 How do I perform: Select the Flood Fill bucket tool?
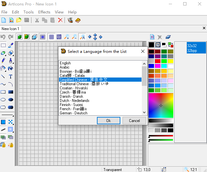[11, 68]
